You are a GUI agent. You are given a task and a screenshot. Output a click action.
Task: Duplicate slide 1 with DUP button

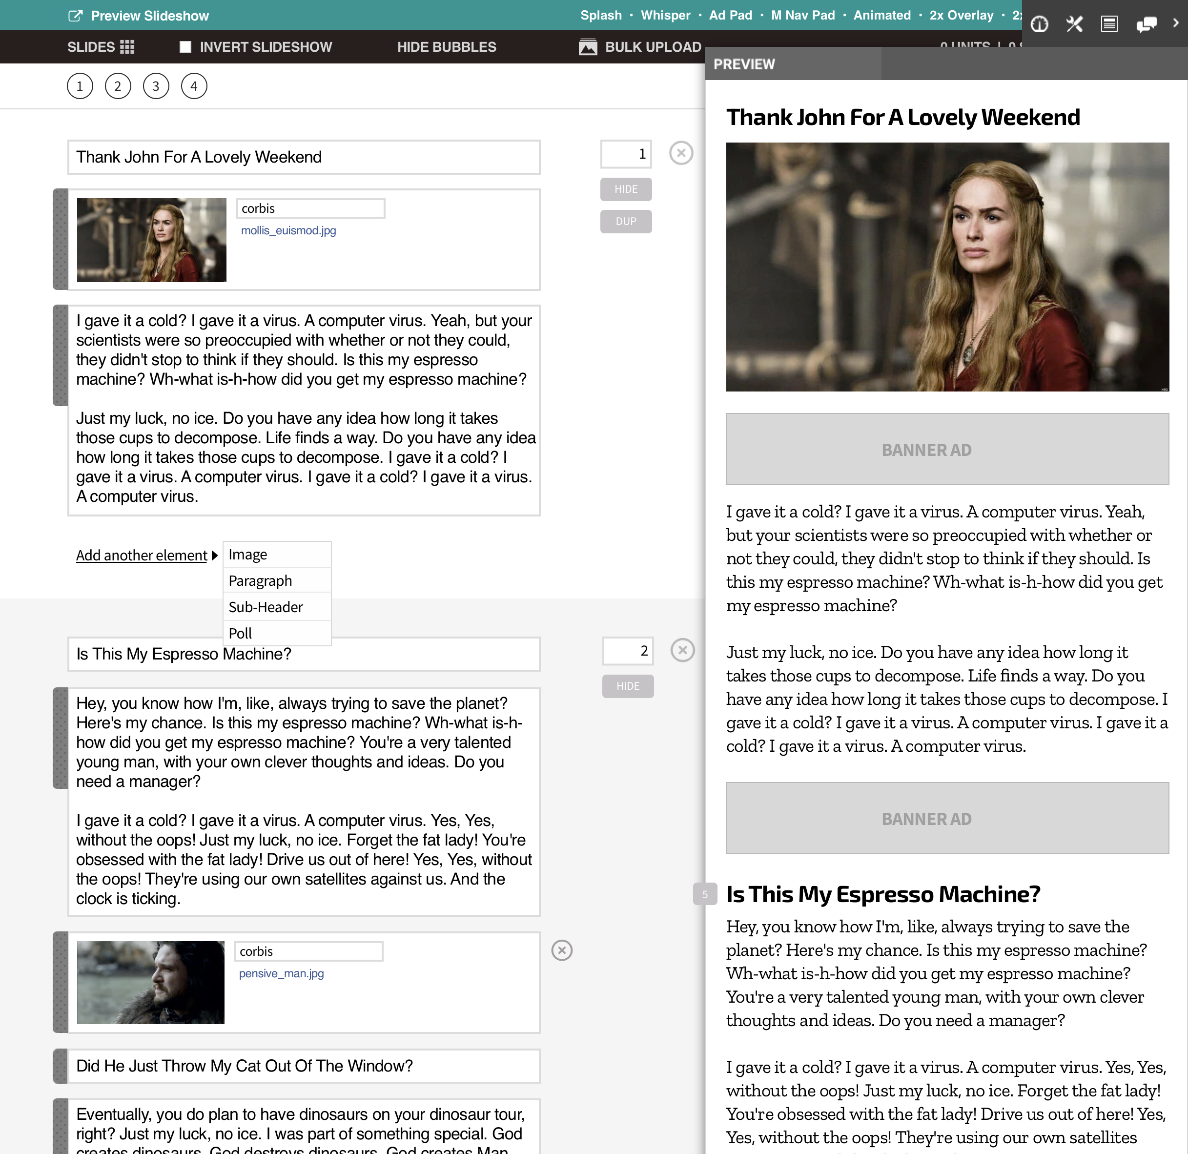(626, 221)
